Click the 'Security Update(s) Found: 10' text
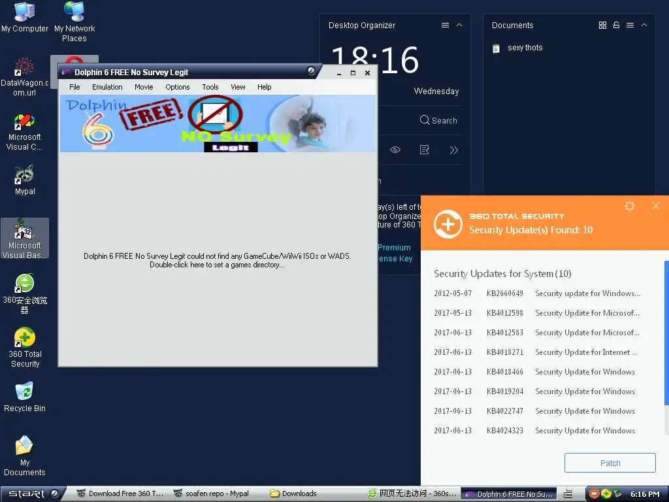This screenshot has height=502, width=669. click(530, 230)
